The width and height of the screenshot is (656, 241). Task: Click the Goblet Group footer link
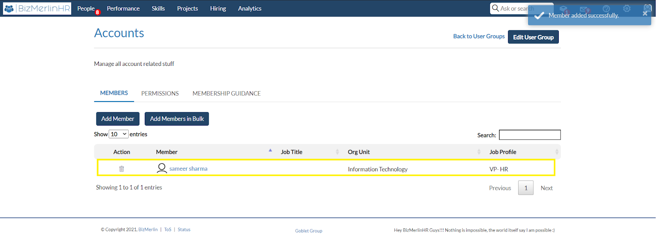tap(309, 231)
